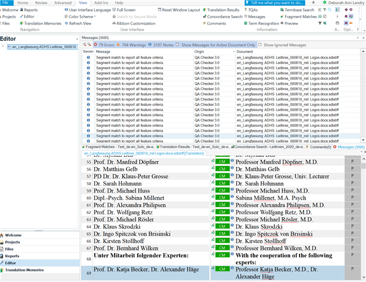Open Termbase Search window
366x282 pixels.
pyautogui.click(x=297, y=10)
